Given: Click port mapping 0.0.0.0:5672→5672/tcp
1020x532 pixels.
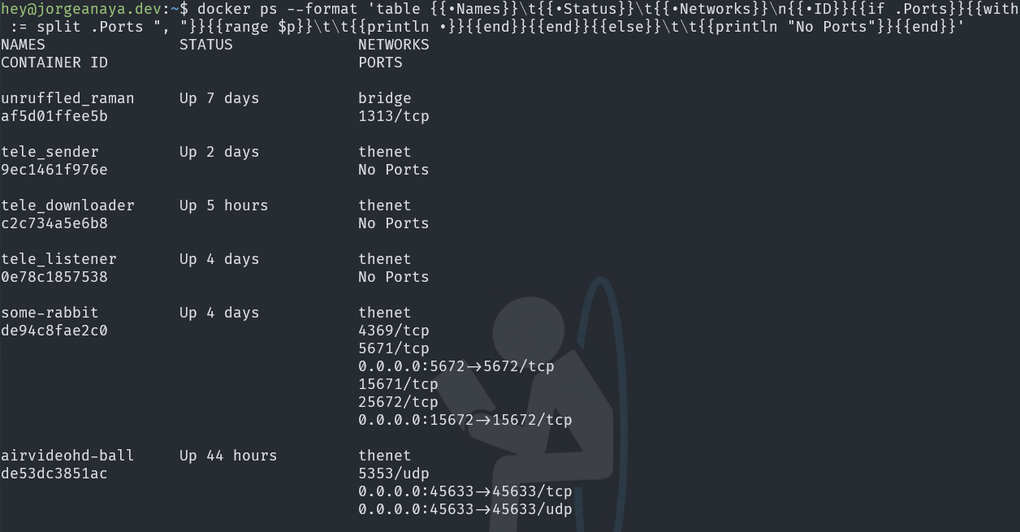Looking at the screenshot, I should [456, 366].
